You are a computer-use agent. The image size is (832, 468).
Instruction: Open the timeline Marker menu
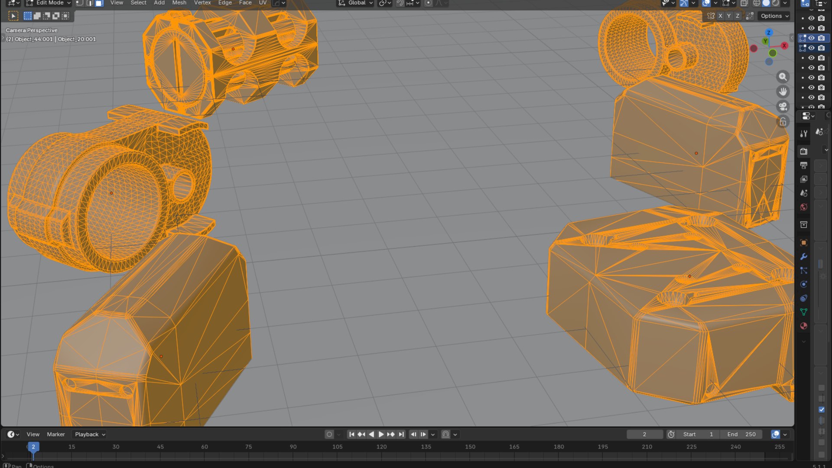[56, 434]
